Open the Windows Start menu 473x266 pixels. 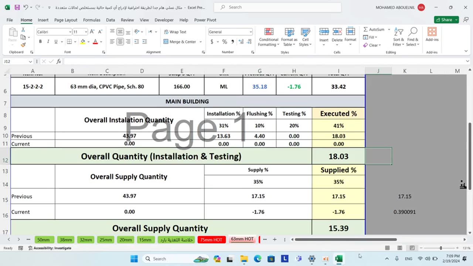(134, 259)
